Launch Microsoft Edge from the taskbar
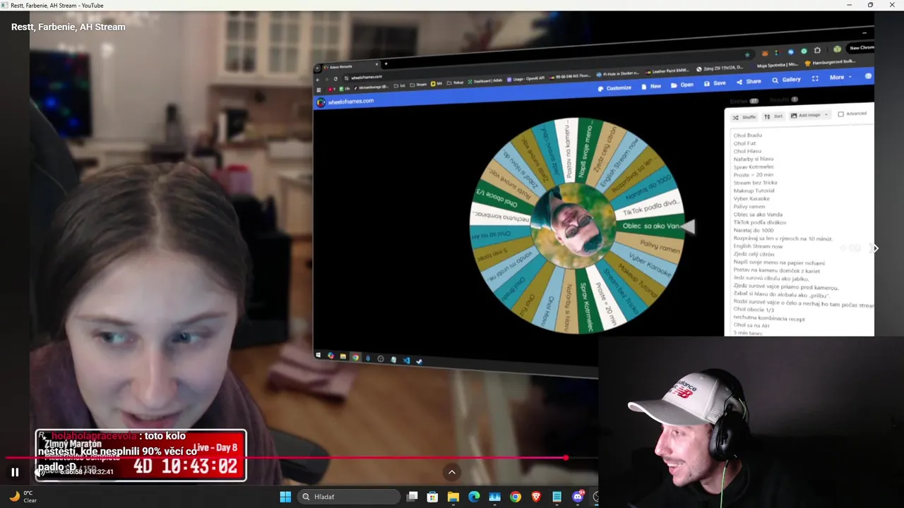Image resolution: width=904 pixels, height=508 pixels. coord(474,497)
